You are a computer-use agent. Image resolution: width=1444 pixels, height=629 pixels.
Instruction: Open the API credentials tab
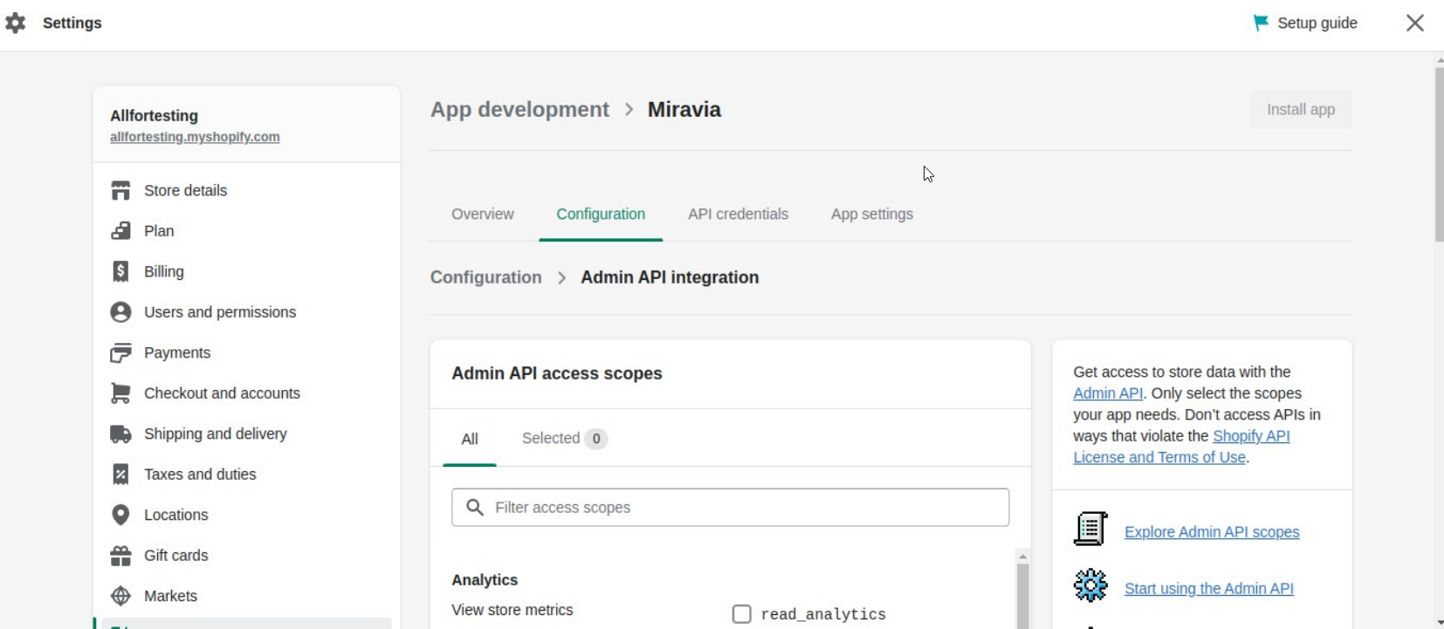[x=738, y=215]
